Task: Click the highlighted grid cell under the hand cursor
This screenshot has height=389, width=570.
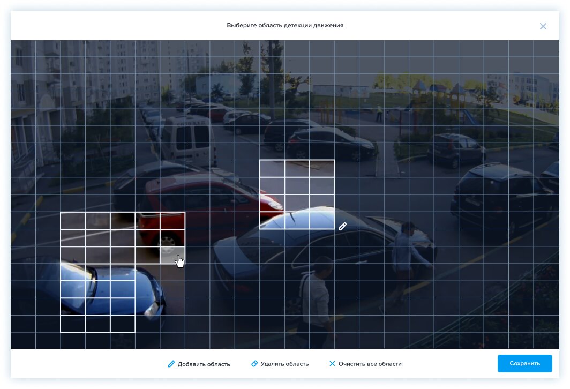Action: 172,255
